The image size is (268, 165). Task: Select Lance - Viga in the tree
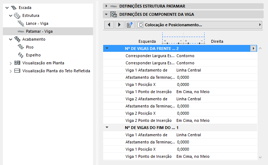[37, 23]
